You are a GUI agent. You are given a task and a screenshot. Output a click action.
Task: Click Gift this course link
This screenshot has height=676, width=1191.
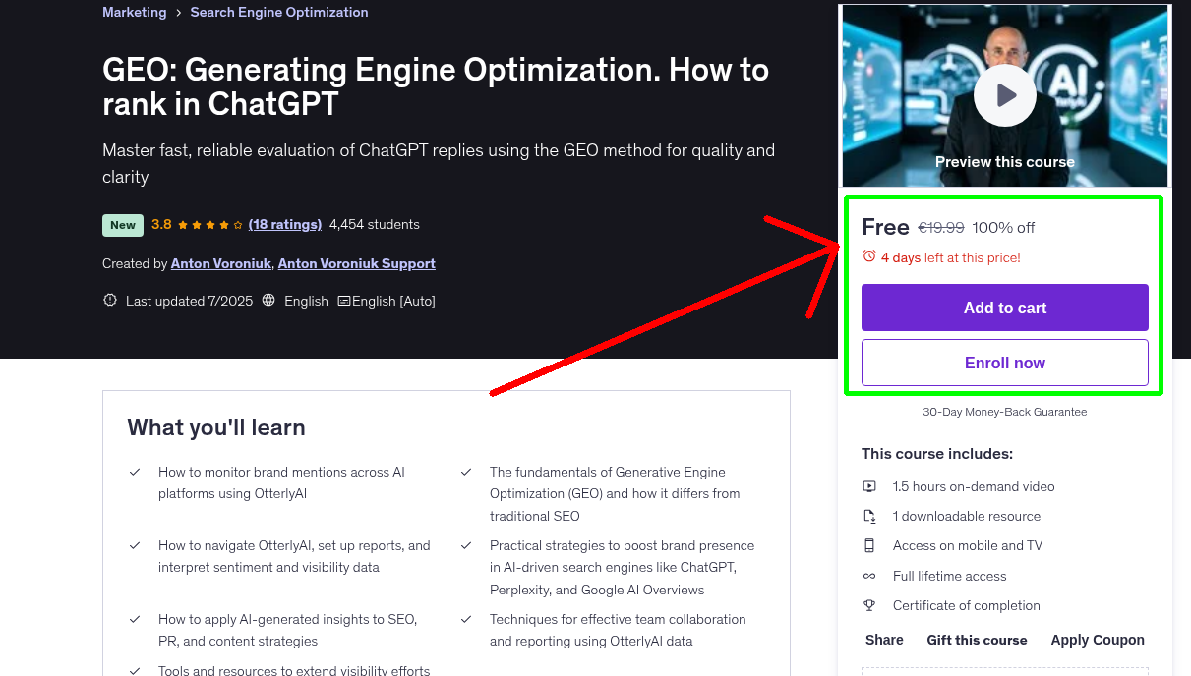pyautogui.click(x=977, y=640)
